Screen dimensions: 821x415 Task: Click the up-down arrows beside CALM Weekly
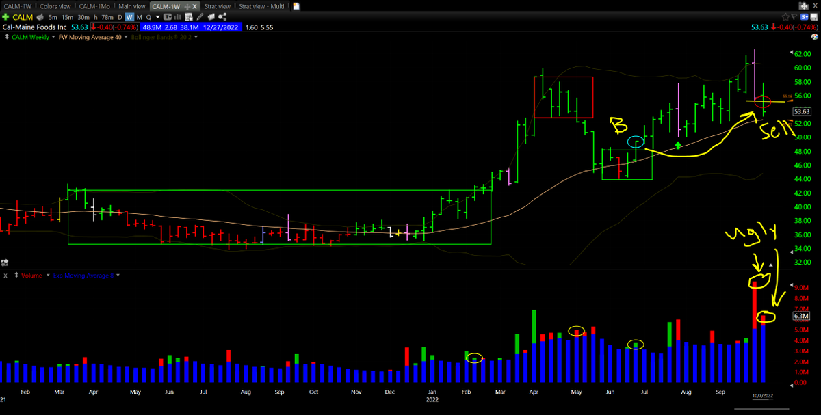(6, 37)
